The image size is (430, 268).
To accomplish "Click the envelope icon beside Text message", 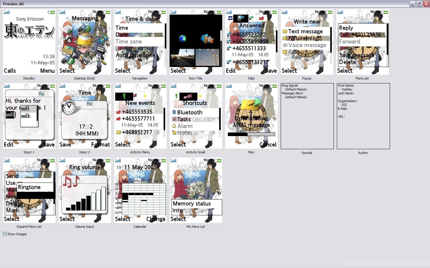I will click(x=285, y=32).
